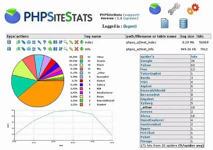The height and width of the screenshot is (150, 213).
Task: Click the phpss_a2tnet_info table name
Action: [x=140, y=49]
